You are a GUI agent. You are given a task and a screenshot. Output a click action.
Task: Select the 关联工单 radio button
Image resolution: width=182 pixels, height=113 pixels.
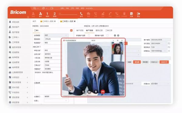(x=40, y=47)
